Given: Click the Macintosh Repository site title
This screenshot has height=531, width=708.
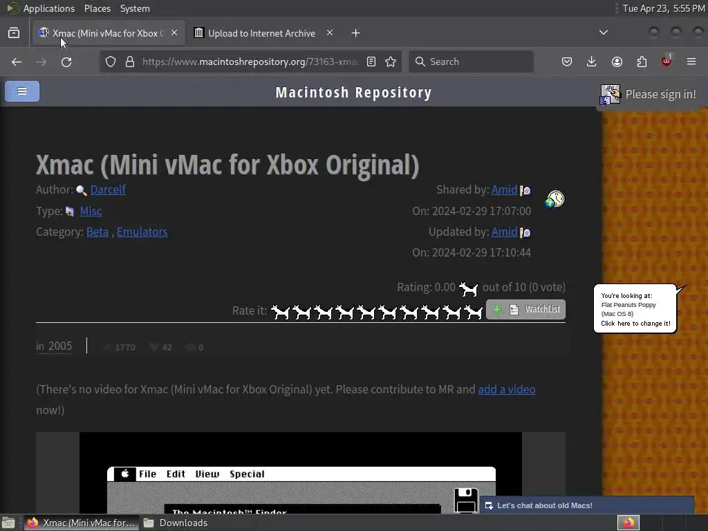Looking at the screenshot, I should point(353,93).
